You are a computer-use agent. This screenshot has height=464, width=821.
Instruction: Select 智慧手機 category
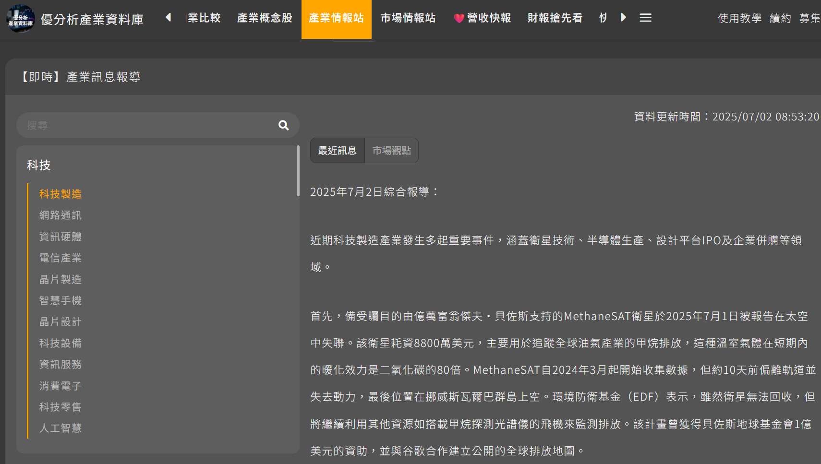coord(60,300)
